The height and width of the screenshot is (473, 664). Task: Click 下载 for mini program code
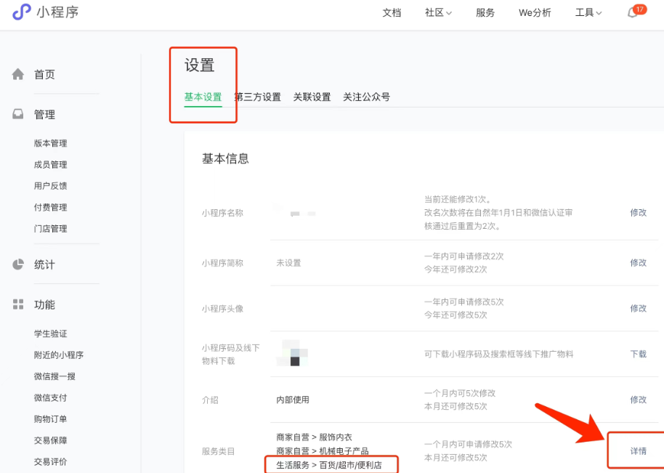click(638, 354)
